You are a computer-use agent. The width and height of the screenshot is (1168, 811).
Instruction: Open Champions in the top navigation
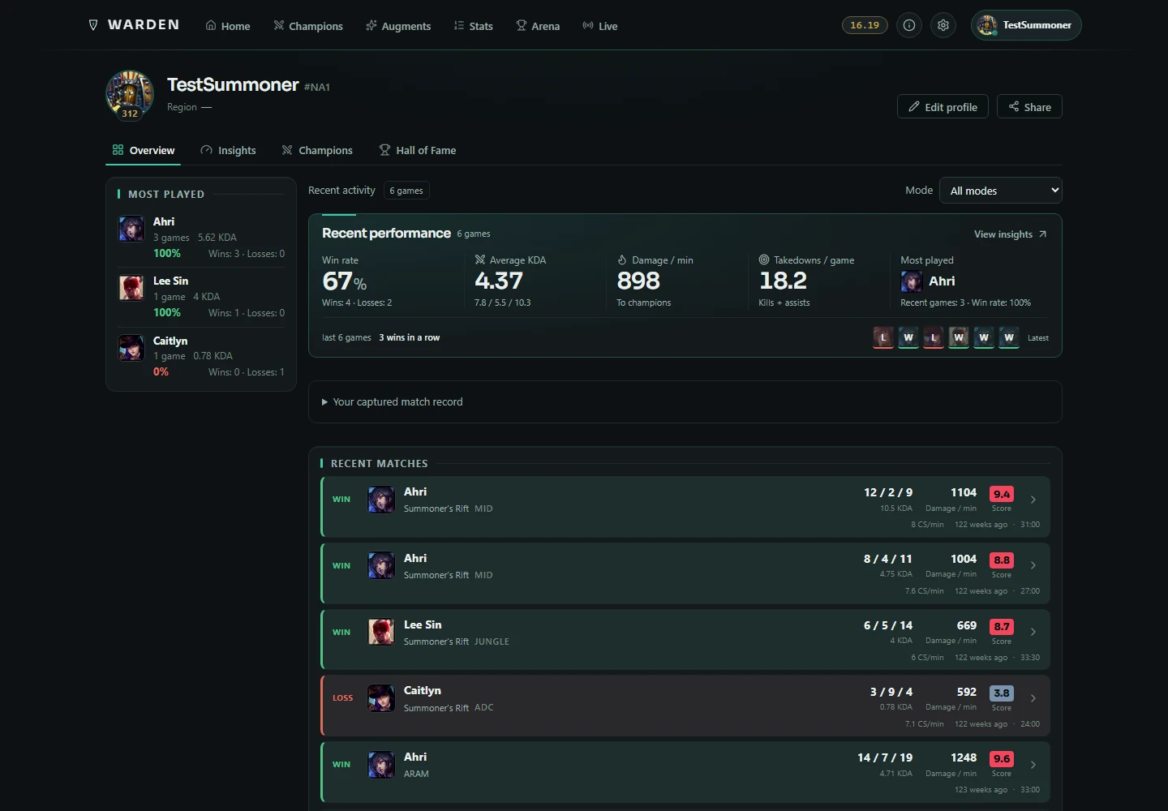pos(308,26)
